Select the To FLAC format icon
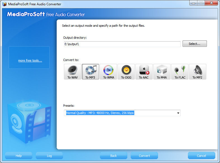The width and height of the screenshot is (220, 163). point(180,72)
